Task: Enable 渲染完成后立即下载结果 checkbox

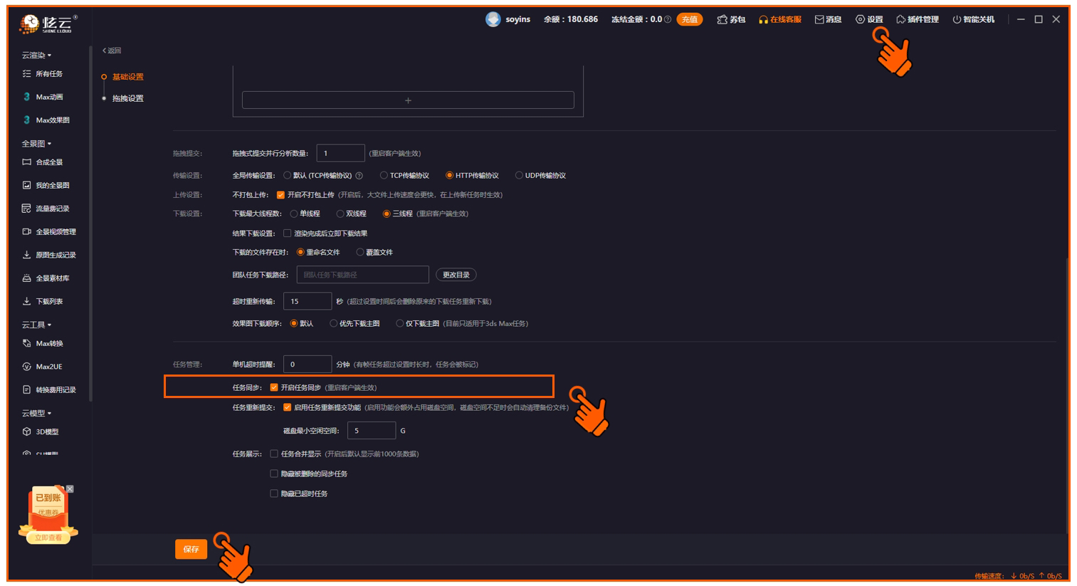Action: (288, 233)
